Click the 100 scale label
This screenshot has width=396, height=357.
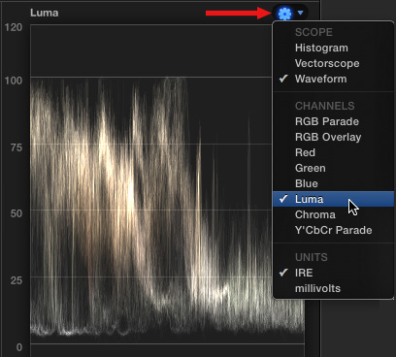pos(14,81)
